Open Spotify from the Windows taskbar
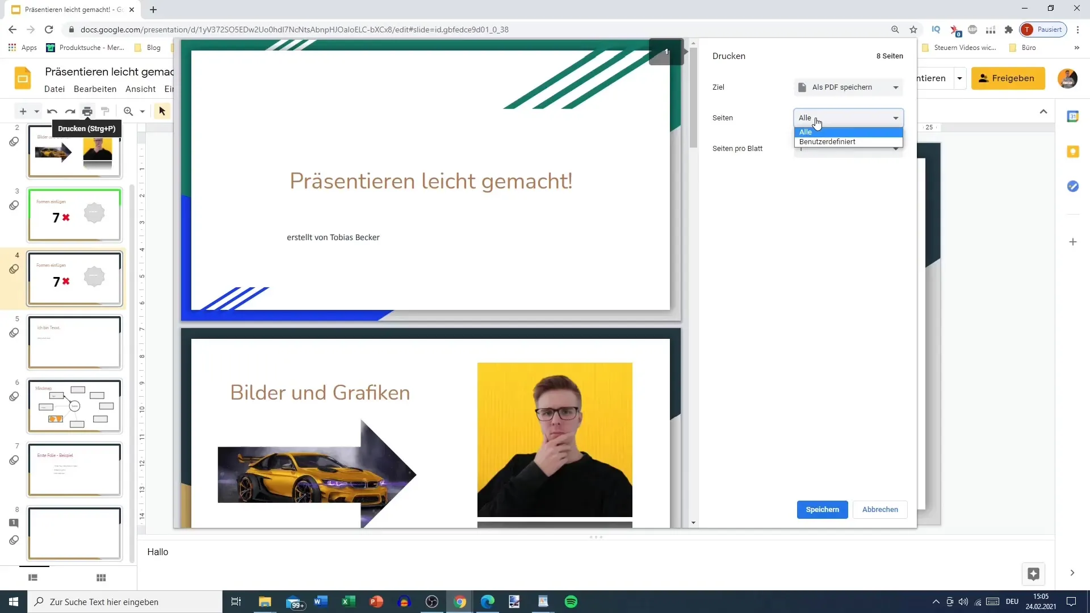This screenshot has width=1090, height=613. click(x=571, y=602)
